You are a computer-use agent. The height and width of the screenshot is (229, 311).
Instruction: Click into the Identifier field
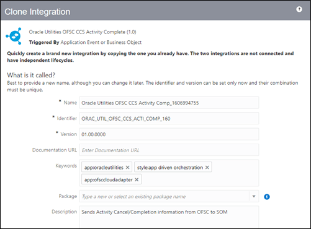coord(169,118)
